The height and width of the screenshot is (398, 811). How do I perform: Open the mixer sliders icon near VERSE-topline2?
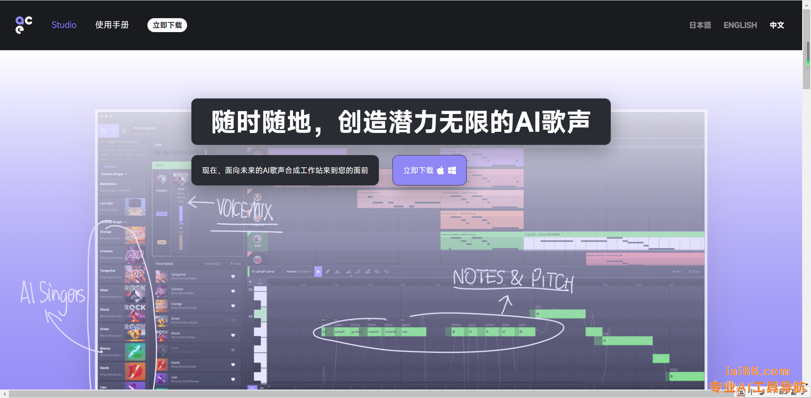[x=124, y=131]
